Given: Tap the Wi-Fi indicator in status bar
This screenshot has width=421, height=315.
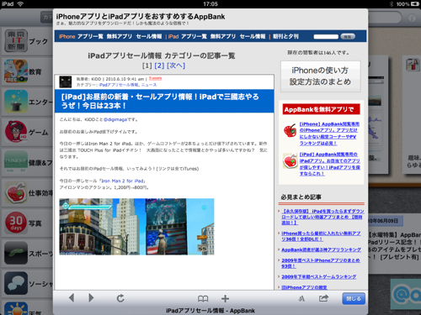Looking at the screenshot, I should point(20,4).
